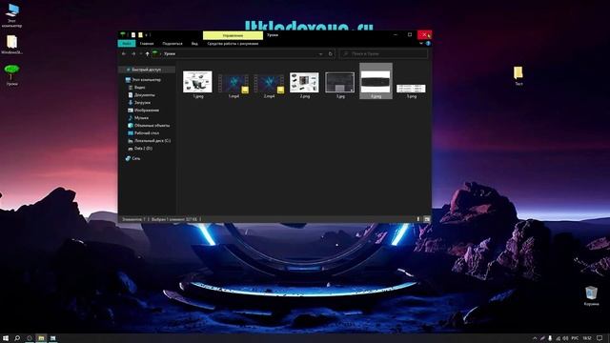
Task: Open the taskbar volume control
Action: pyautogui.click(x=565, y=338)
